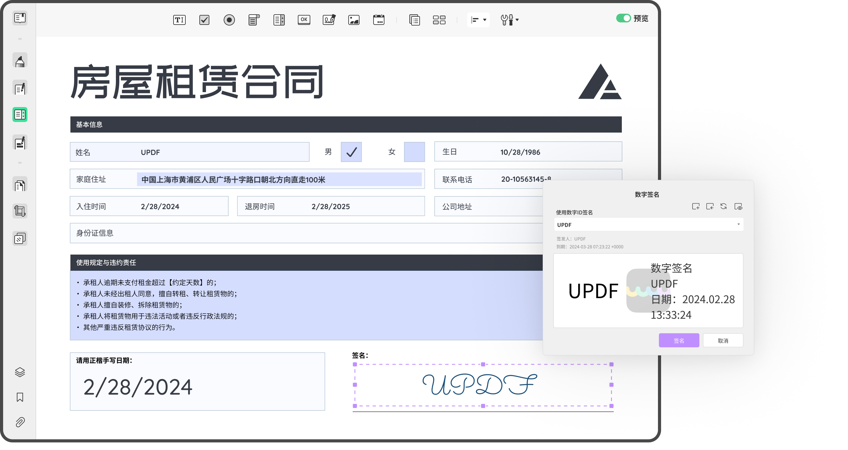Open the align fields dropdown

pyautogui.click(x=478, y=20)
